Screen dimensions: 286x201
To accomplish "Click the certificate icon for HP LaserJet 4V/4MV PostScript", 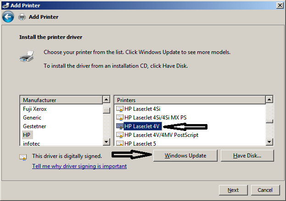I will click(120, 135).
